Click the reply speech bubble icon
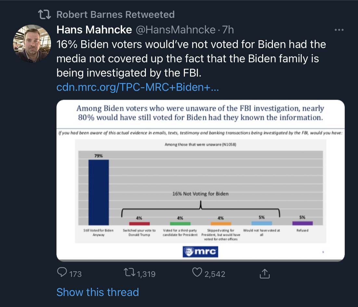The width and height of the screenshot is (358, 307). pos(62,272)
